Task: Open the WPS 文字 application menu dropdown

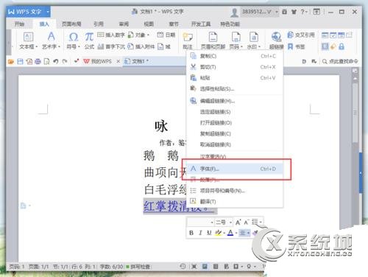Action: click(48, 12)
